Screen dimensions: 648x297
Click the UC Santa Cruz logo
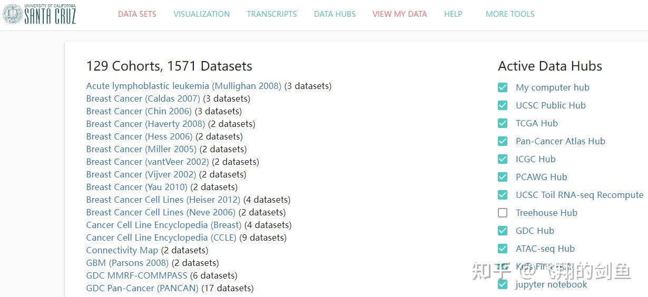coord(40,14)
